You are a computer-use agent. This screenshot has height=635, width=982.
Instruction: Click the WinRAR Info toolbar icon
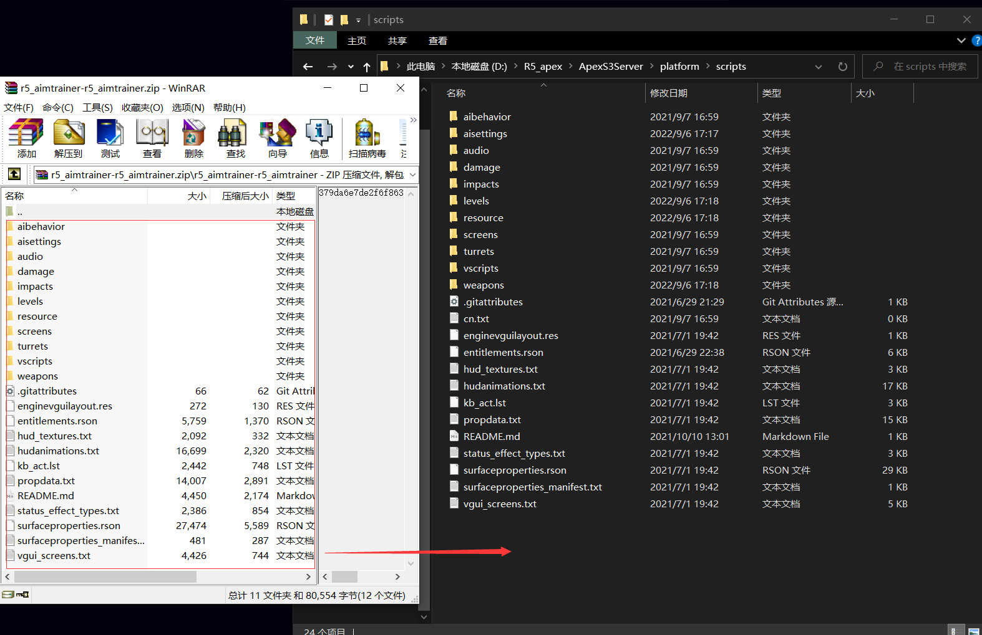pyautogui.click(x=319, y=138)
